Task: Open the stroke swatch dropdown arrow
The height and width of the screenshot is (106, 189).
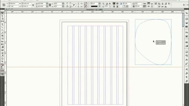Action: click(x=88, y=6)
